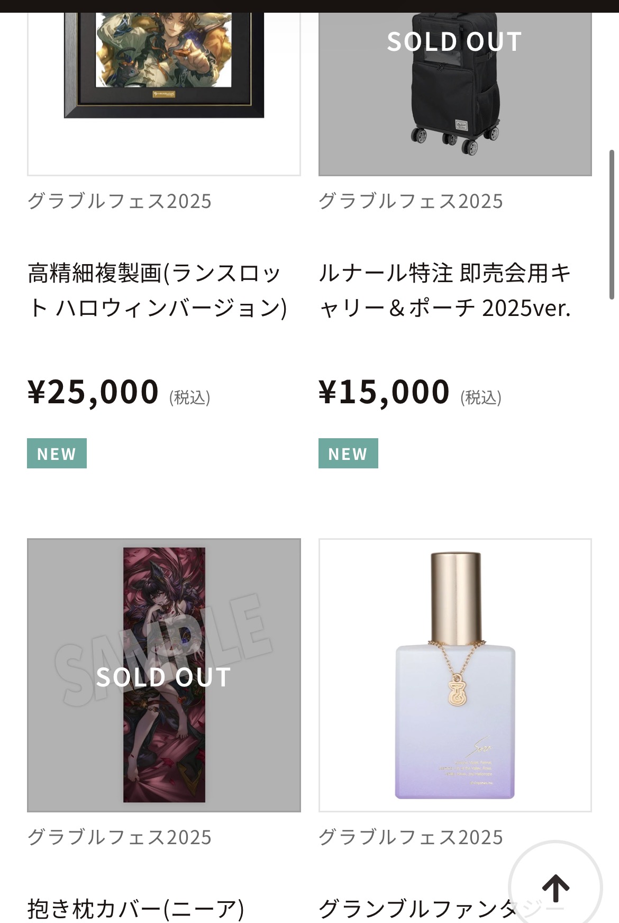
Task: Click the SOLD OUT overlay on the carry case
Action: point(454,41)
